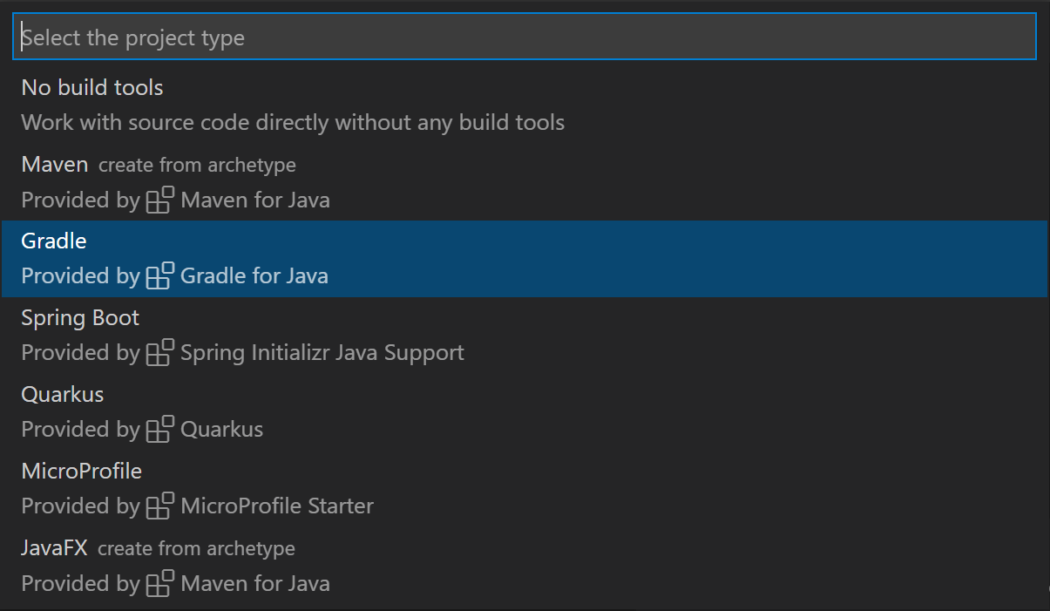Focus the 'Select the project type' search box
The height and width of the screenshot is (611, 1050).
pyautogui.click(x=524, y=37)
